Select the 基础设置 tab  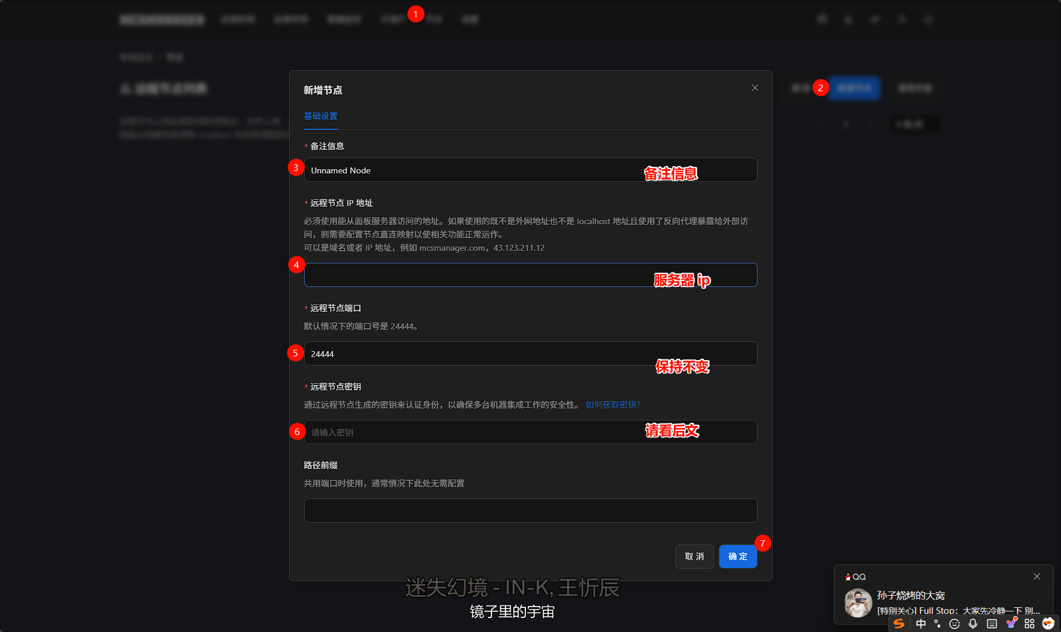[320, 116]
